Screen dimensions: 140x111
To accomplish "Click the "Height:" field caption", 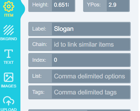I will coord(40,5).
